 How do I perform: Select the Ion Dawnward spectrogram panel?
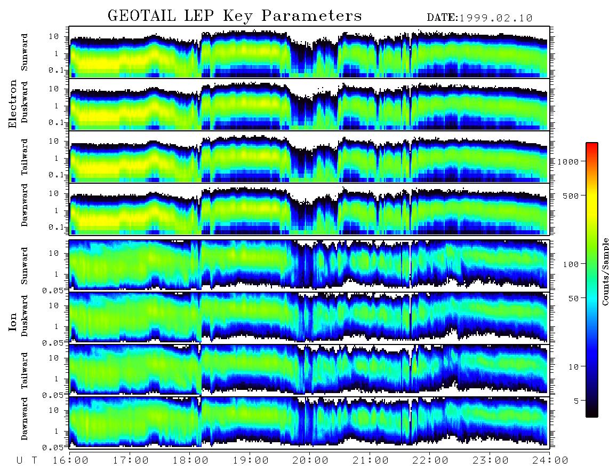[309, 422]
